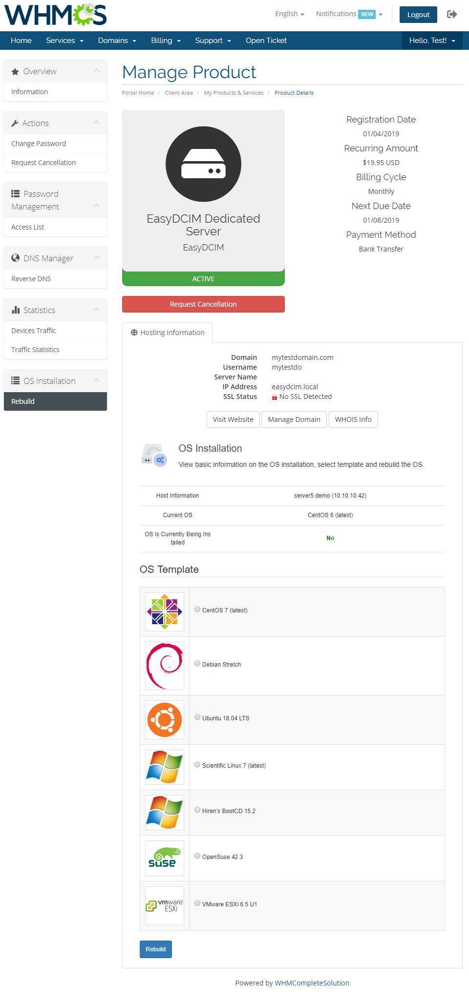Open Change Password in sidebar
This screenshot has width=469, height=1006.
click(55, 144)
